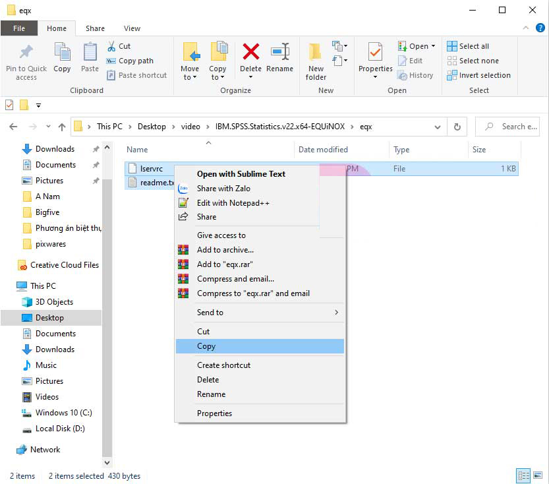Switch to the Share ribbon tab
The height and width of the screenshot is (484, 549).
[x=95, y=28]
